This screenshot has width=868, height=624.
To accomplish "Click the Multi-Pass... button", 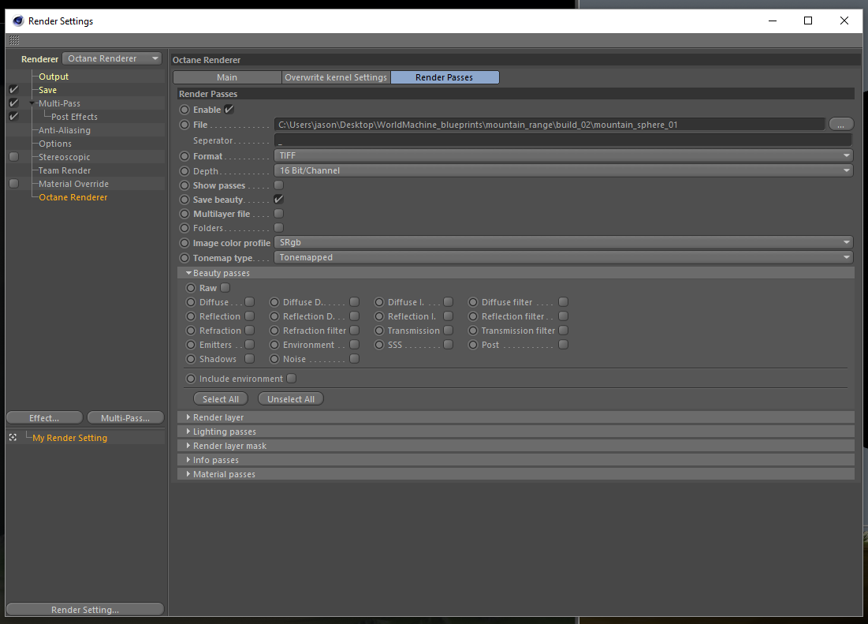I will click(x=125, y=418).
